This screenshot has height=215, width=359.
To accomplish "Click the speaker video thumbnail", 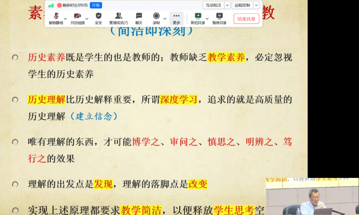I will click(312, 196).
